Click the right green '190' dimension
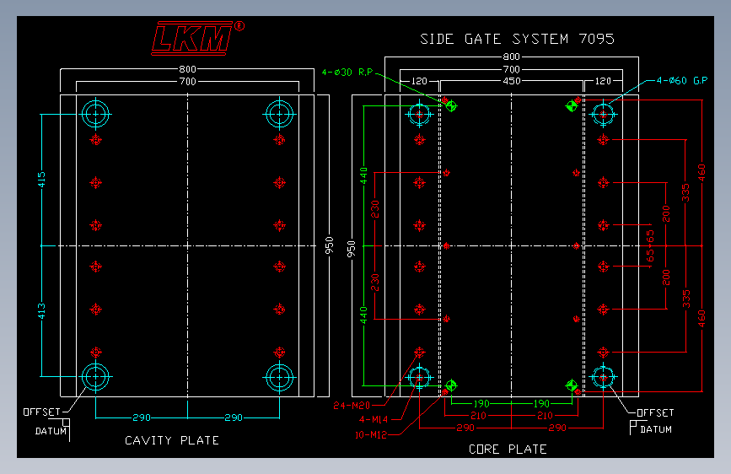Screen dimensions: 731x474 click(x=541, y=403)
